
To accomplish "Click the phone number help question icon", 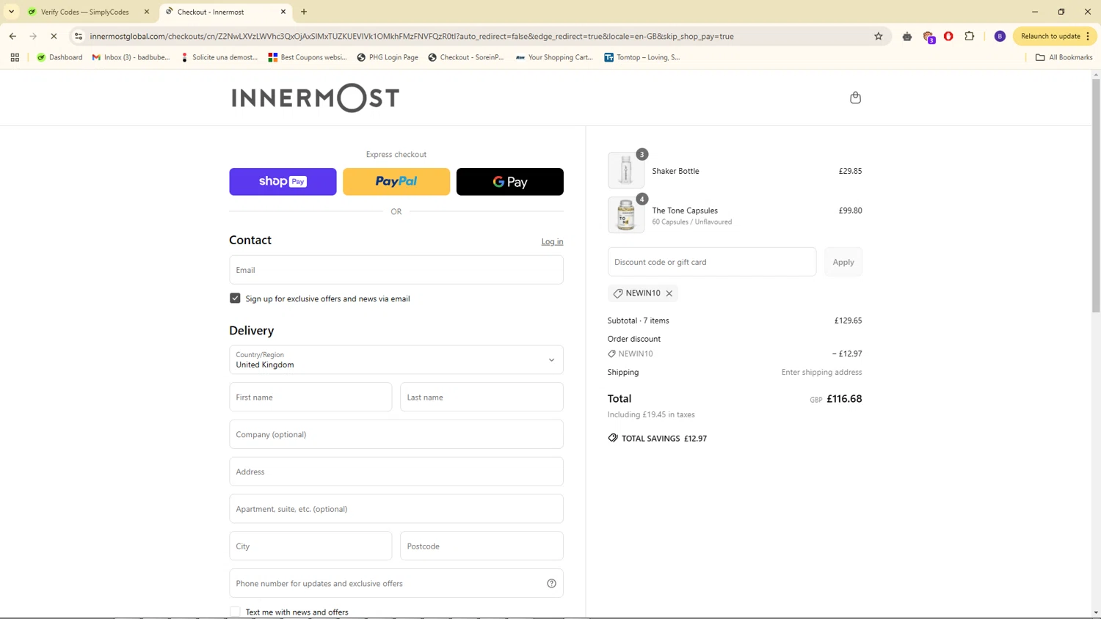I will pyautogui.click(x=551, y=584).
